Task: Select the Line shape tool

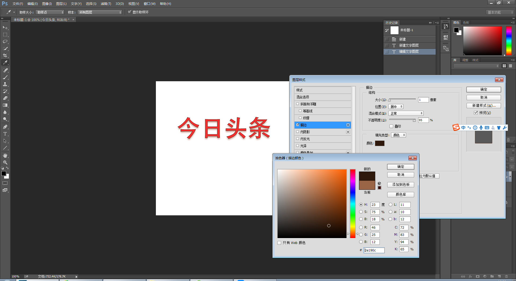Action: (x=5, y=148)
